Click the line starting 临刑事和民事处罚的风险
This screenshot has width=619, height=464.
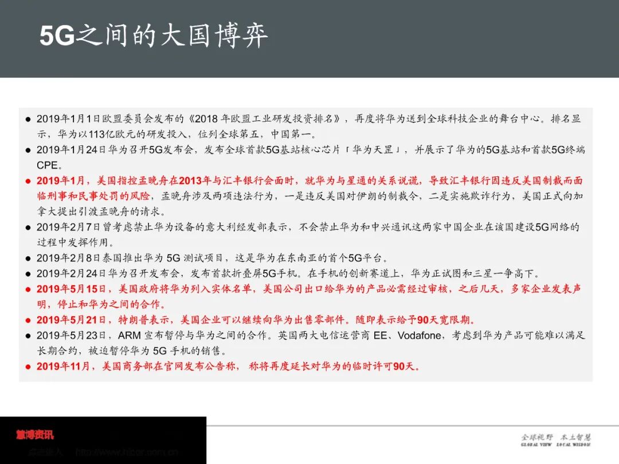[x=309, y=196]
